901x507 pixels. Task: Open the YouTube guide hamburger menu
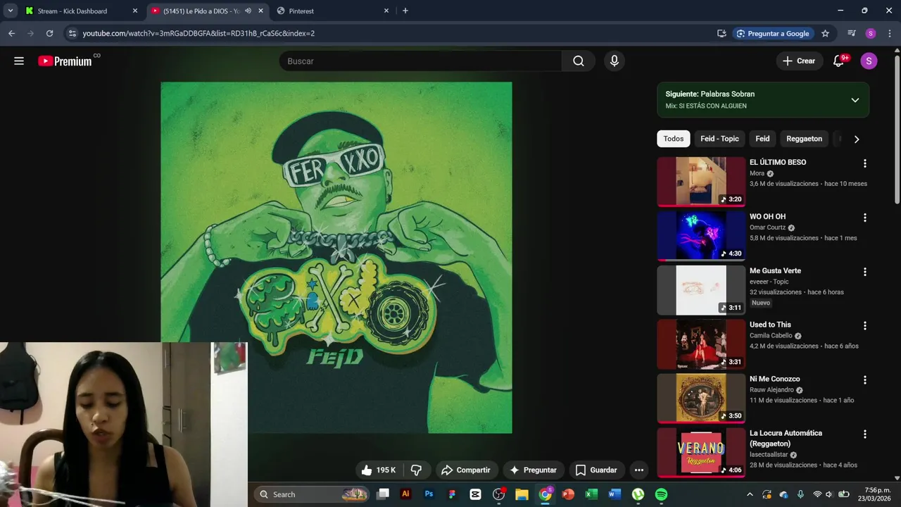point(19,61)
